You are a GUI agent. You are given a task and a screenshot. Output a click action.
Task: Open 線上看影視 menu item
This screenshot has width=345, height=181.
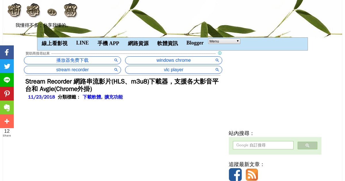click(x=55, y=43)
